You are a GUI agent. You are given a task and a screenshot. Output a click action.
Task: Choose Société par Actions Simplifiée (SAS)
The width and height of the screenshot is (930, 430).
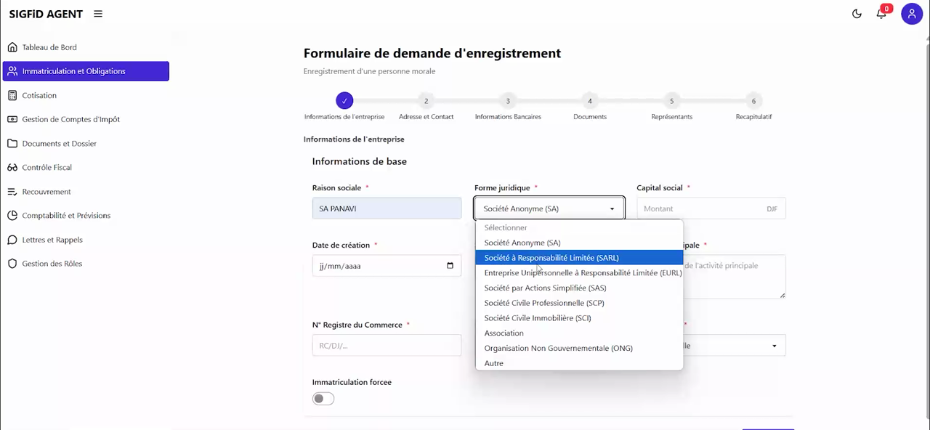tap(545, 288)
